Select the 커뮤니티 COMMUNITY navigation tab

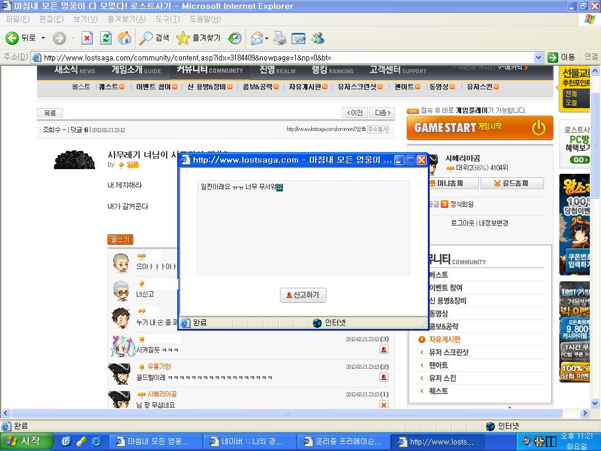[210, 70]
